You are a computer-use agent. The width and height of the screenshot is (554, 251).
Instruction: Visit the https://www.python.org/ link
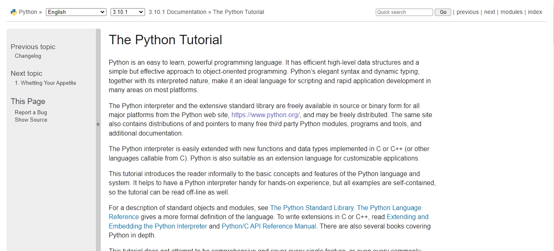(x=265, y=115)
